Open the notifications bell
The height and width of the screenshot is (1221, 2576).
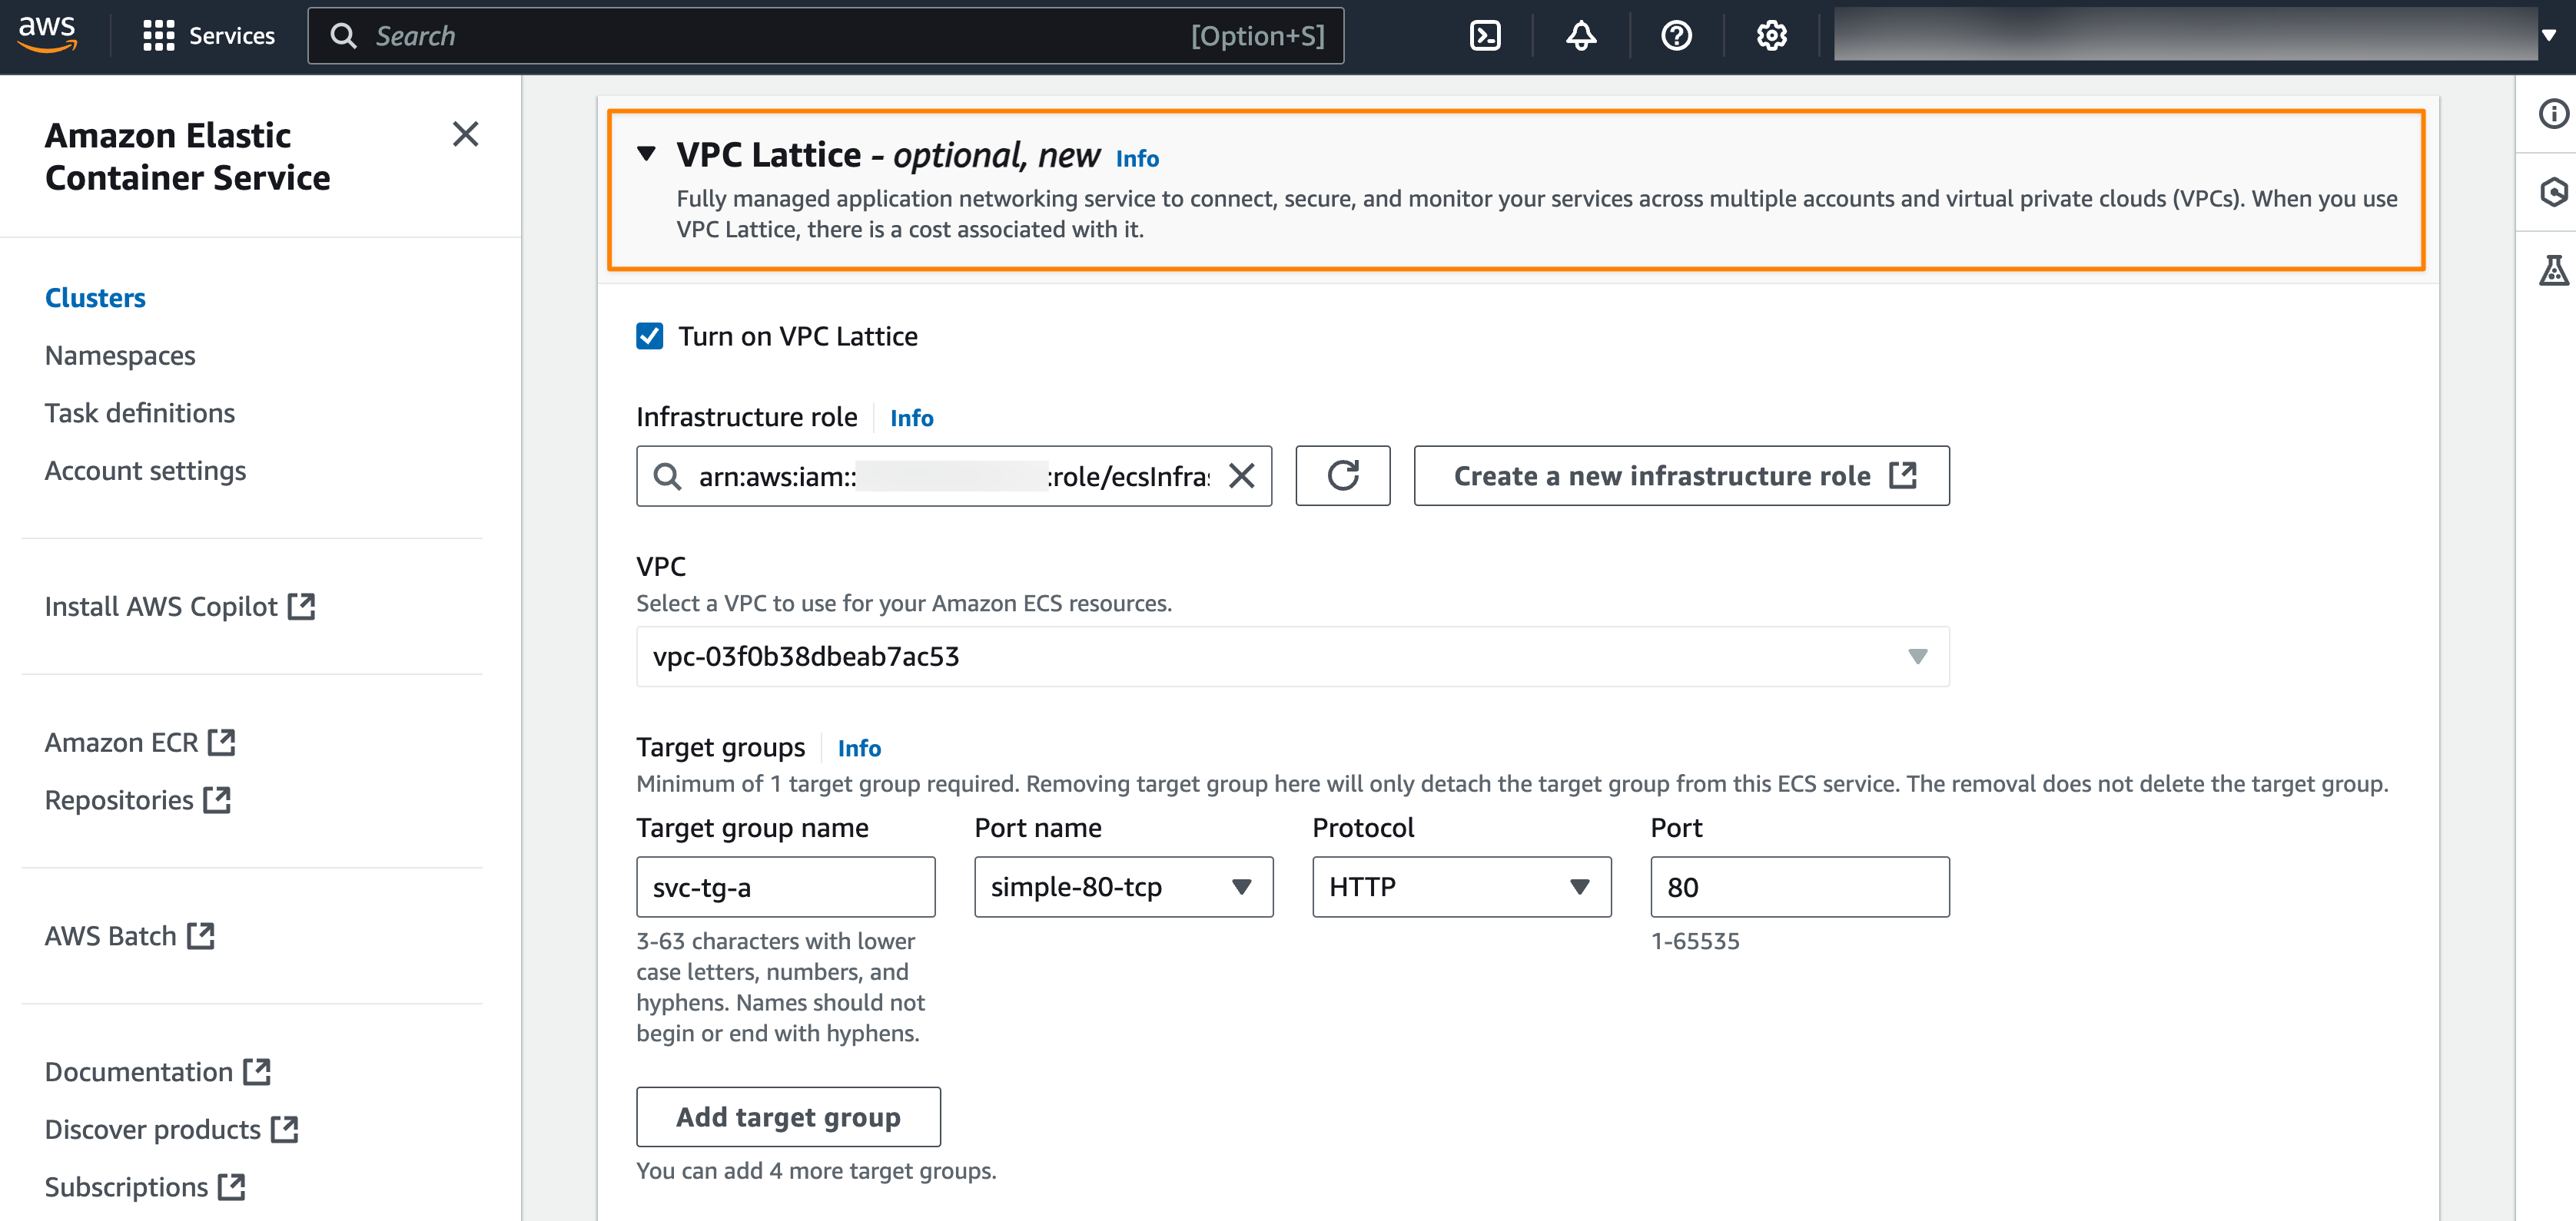1580,36
